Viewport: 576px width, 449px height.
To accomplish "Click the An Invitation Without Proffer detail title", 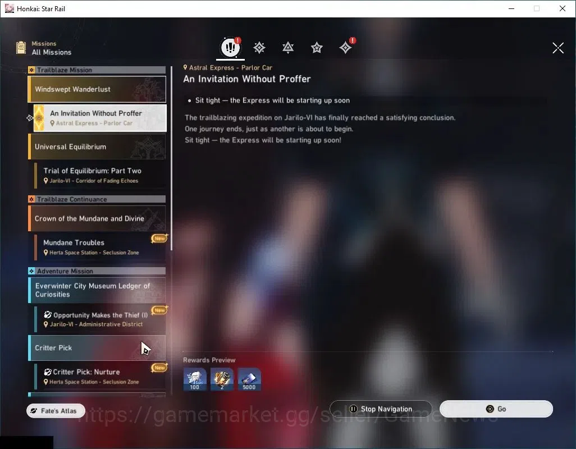I will [x=247, y=79].
